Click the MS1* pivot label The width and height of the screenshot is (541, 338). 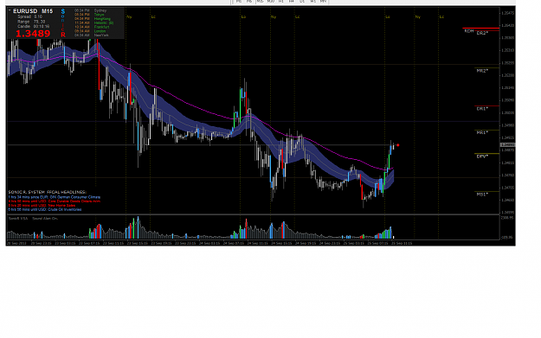coord(482,195)
